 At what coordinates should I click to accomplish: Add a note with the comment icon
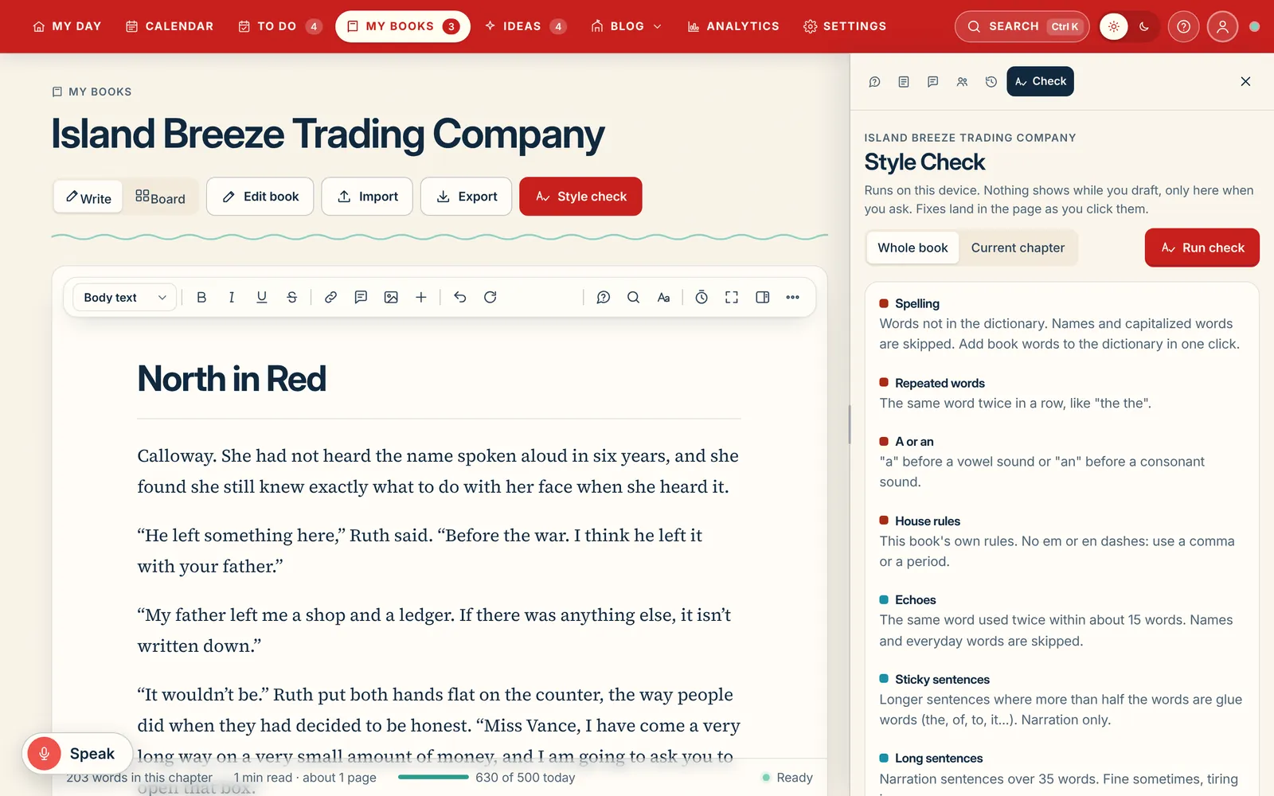click(361, 297)
